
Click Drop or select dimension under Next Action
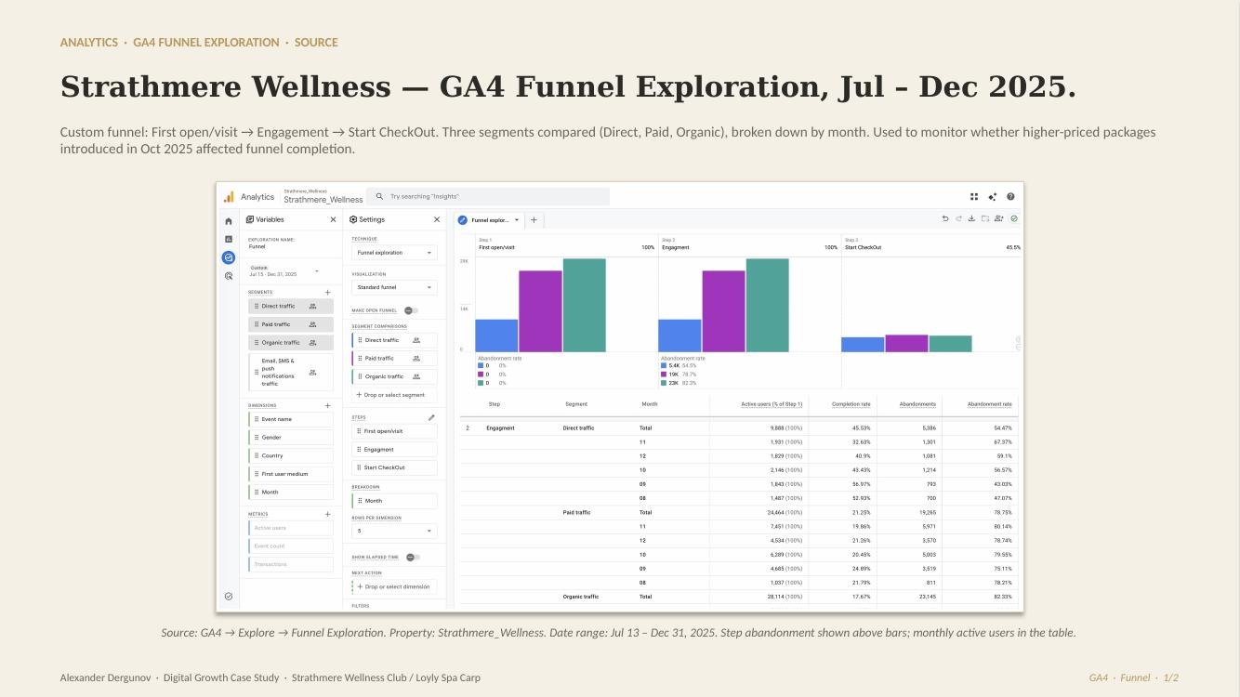point(394,586)
